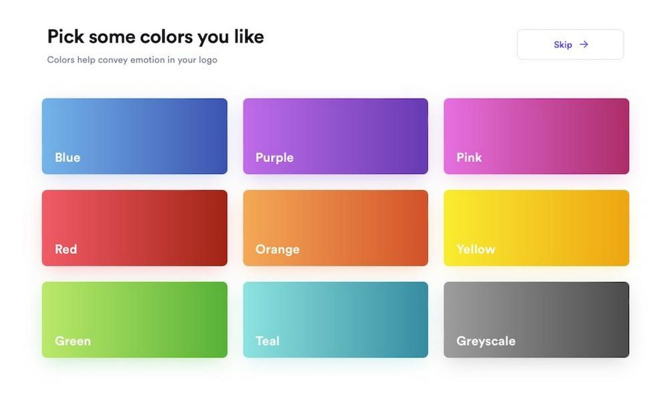Pick the Pink color option
The height and width of the screenshot is (397, 668).
coord(536,136)
